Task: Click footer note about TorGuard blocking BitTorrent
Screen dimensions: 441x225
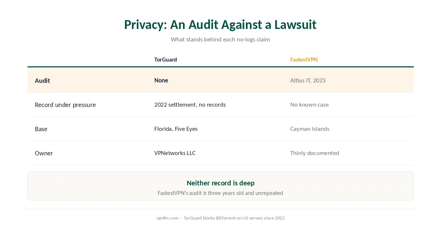Action: coord(234,218)
